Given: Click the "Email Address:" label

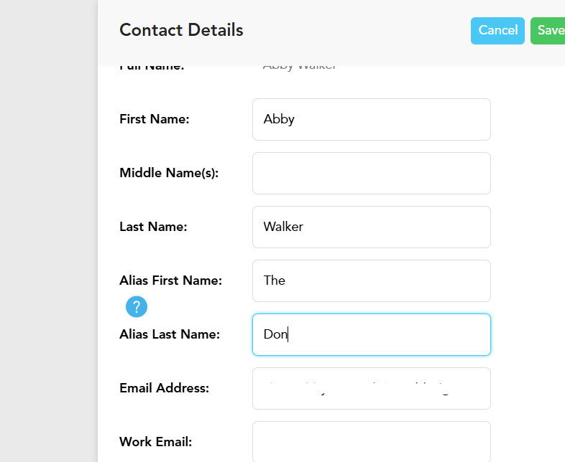Looking at the screenshot, I should click(x=164, y=388).
